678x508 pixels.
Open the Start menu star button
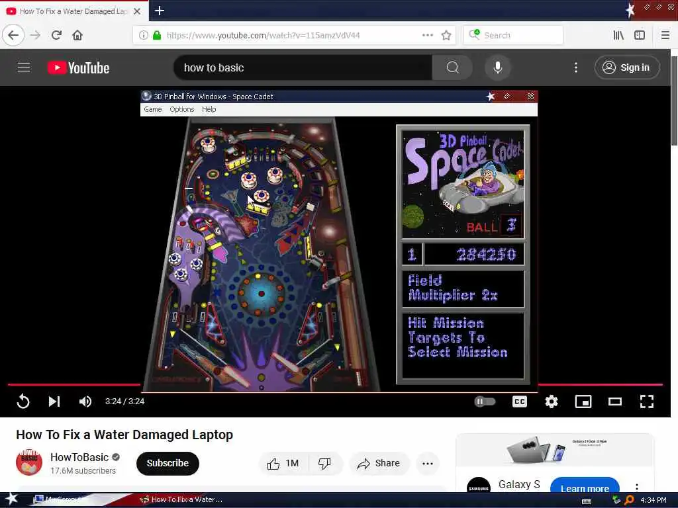[11, 499]
